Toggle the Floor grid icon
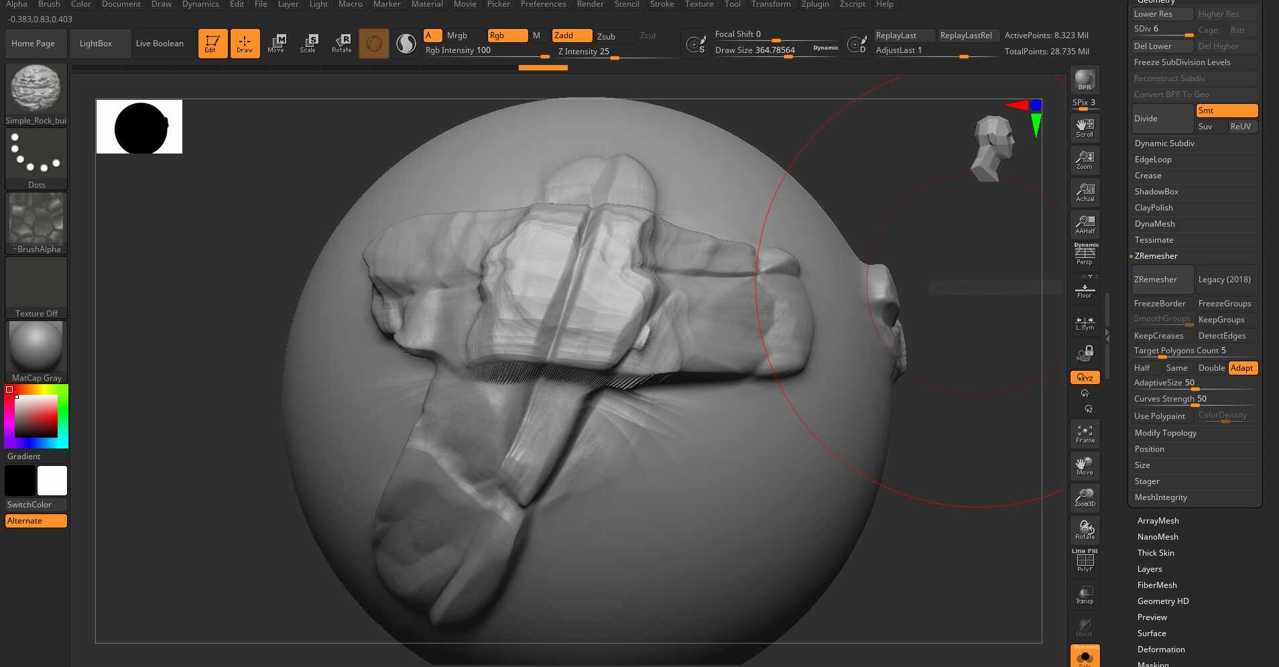 point(1085,289)
